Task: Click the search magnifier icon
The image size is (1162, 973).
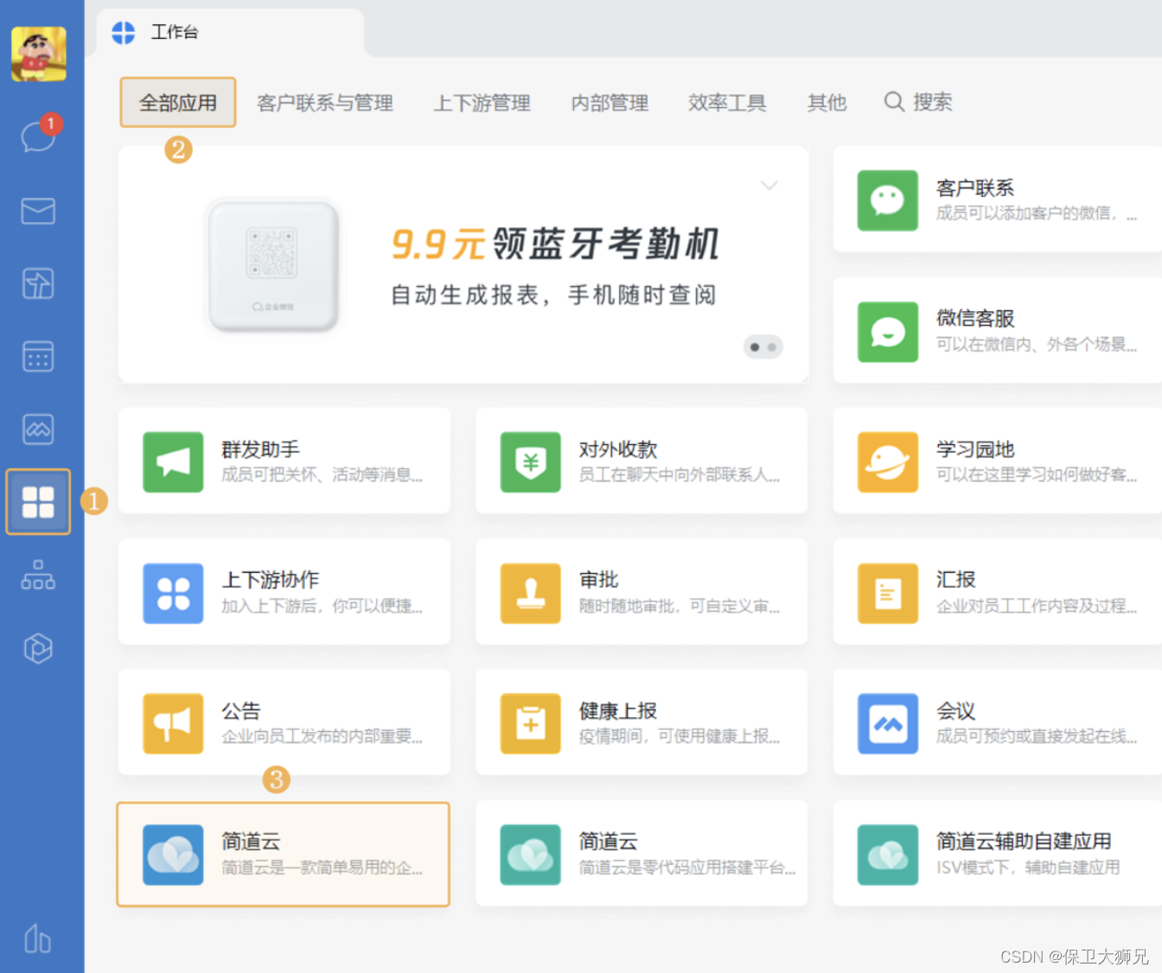Action: (894, 102)
